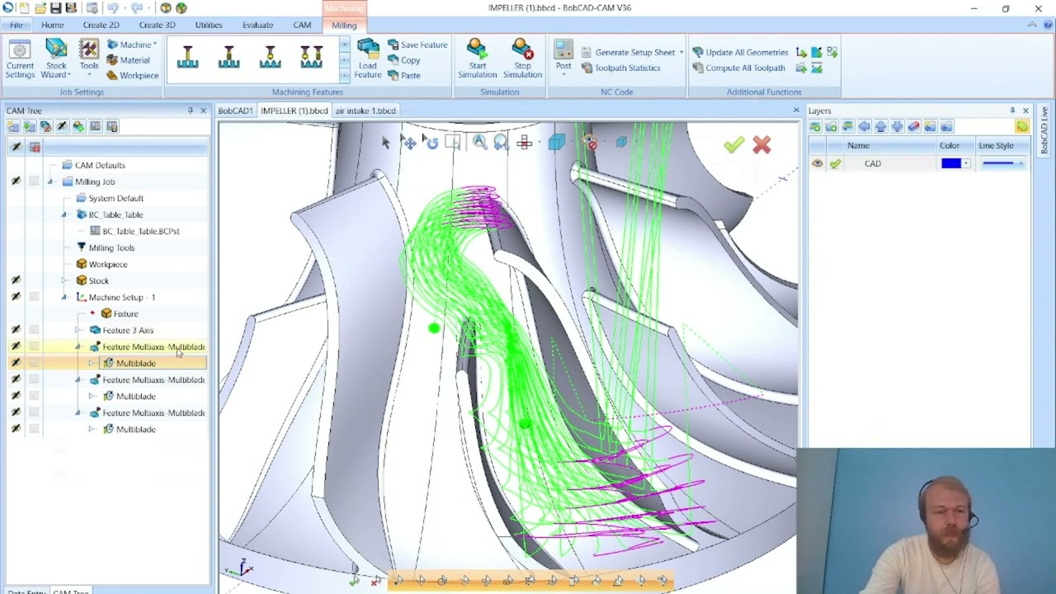Click Update All Geometries

coord(740,52)
